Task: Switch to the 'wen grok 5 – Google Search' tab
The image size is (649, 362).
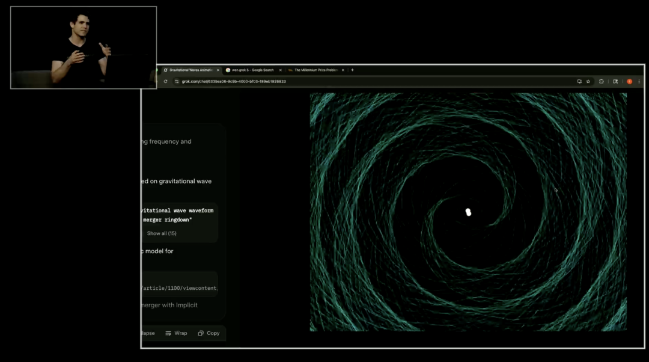Action: point(252,70)
